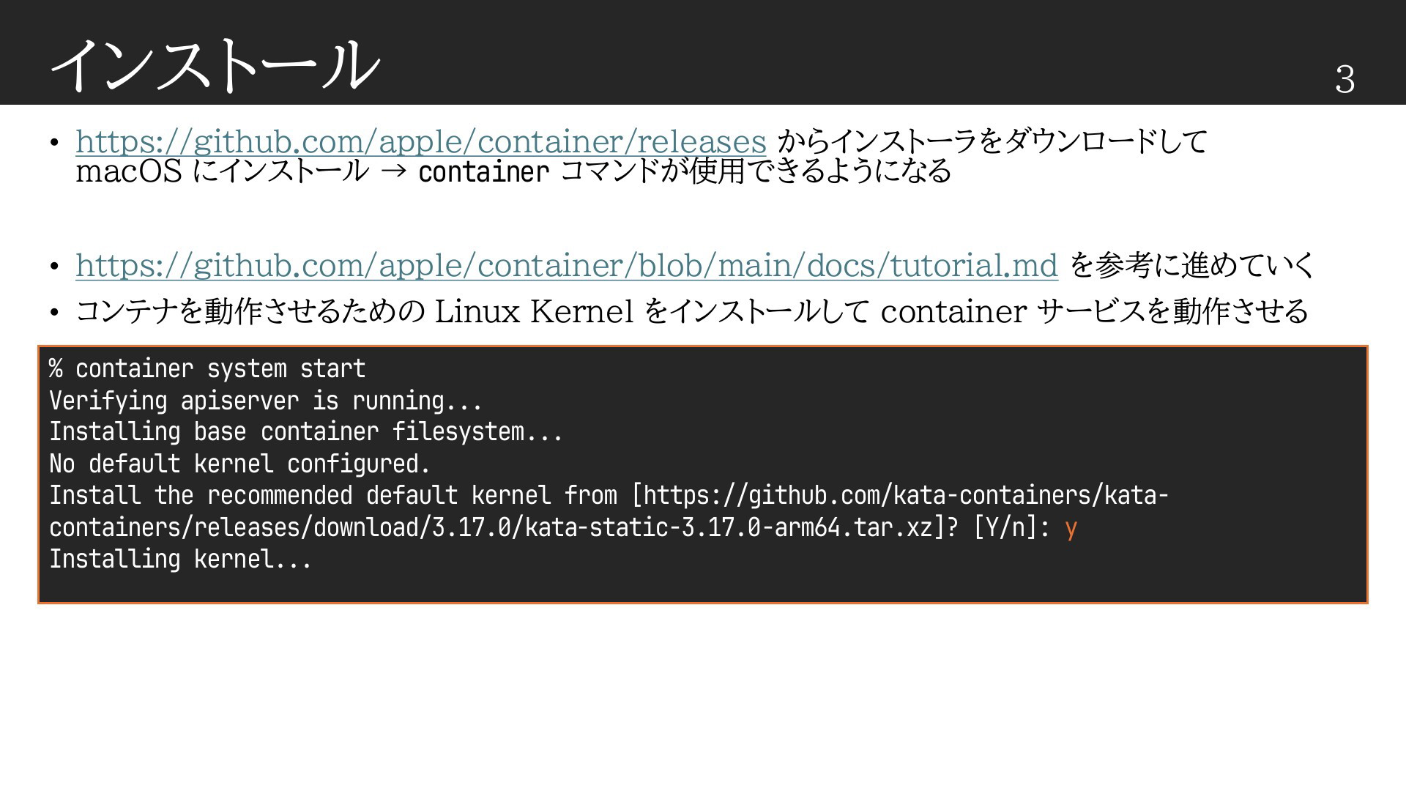Image resolution: width=1406 pixels, height=791 pixels.
Task: Click the slide title インストール
Action: click(x=215, y=64)
